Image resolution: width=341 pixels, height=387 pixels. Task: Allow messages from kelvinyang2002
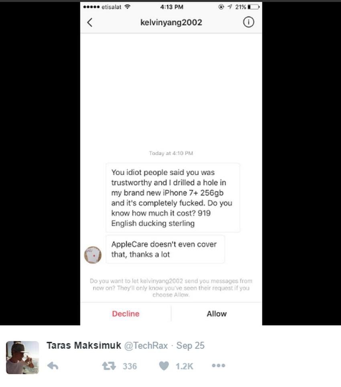(217, 314)
